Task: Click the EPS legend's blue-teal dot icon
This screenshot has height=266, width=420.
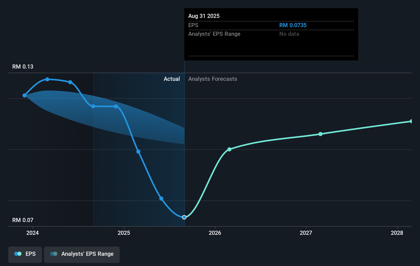Action: [x=18, y=254]
